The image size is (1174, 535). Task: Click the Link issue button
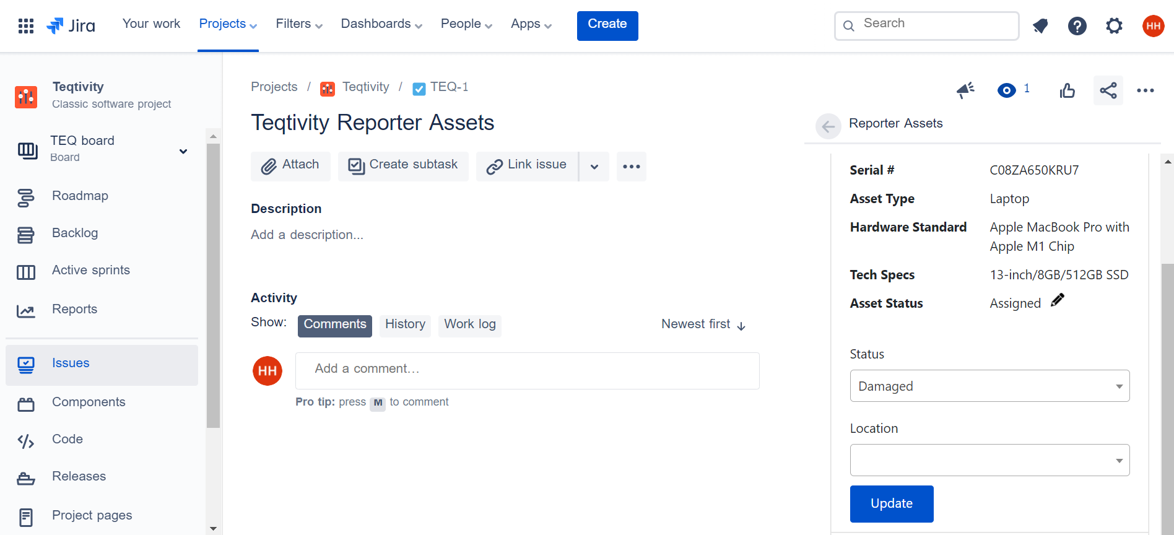(527, 166)
